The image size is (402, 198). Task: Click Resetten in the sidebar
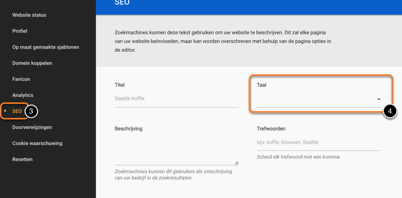click(22, 159)
